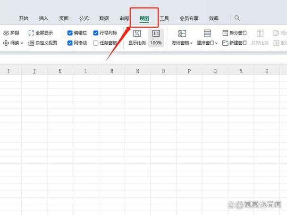
Task: Click the 视图 tab
Action: [144, 18]
